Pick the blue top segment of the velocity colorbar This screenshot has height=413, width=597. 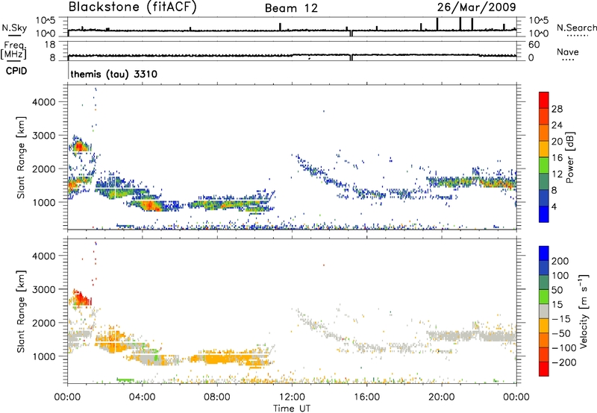click(544, 253)
